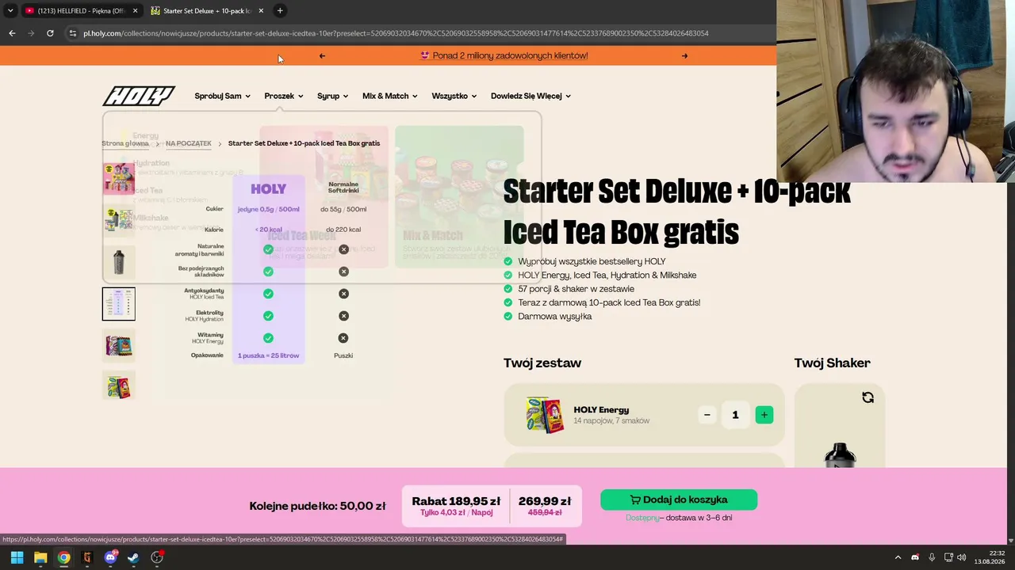Image resolution: width=1015 pixels, height=570 pixels.
Task: Open a new browser tab
Action: tap(280, 10)
